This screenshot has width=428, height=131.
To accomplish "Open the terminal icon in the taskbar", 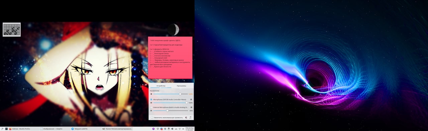I will click(x=6, y=129).
